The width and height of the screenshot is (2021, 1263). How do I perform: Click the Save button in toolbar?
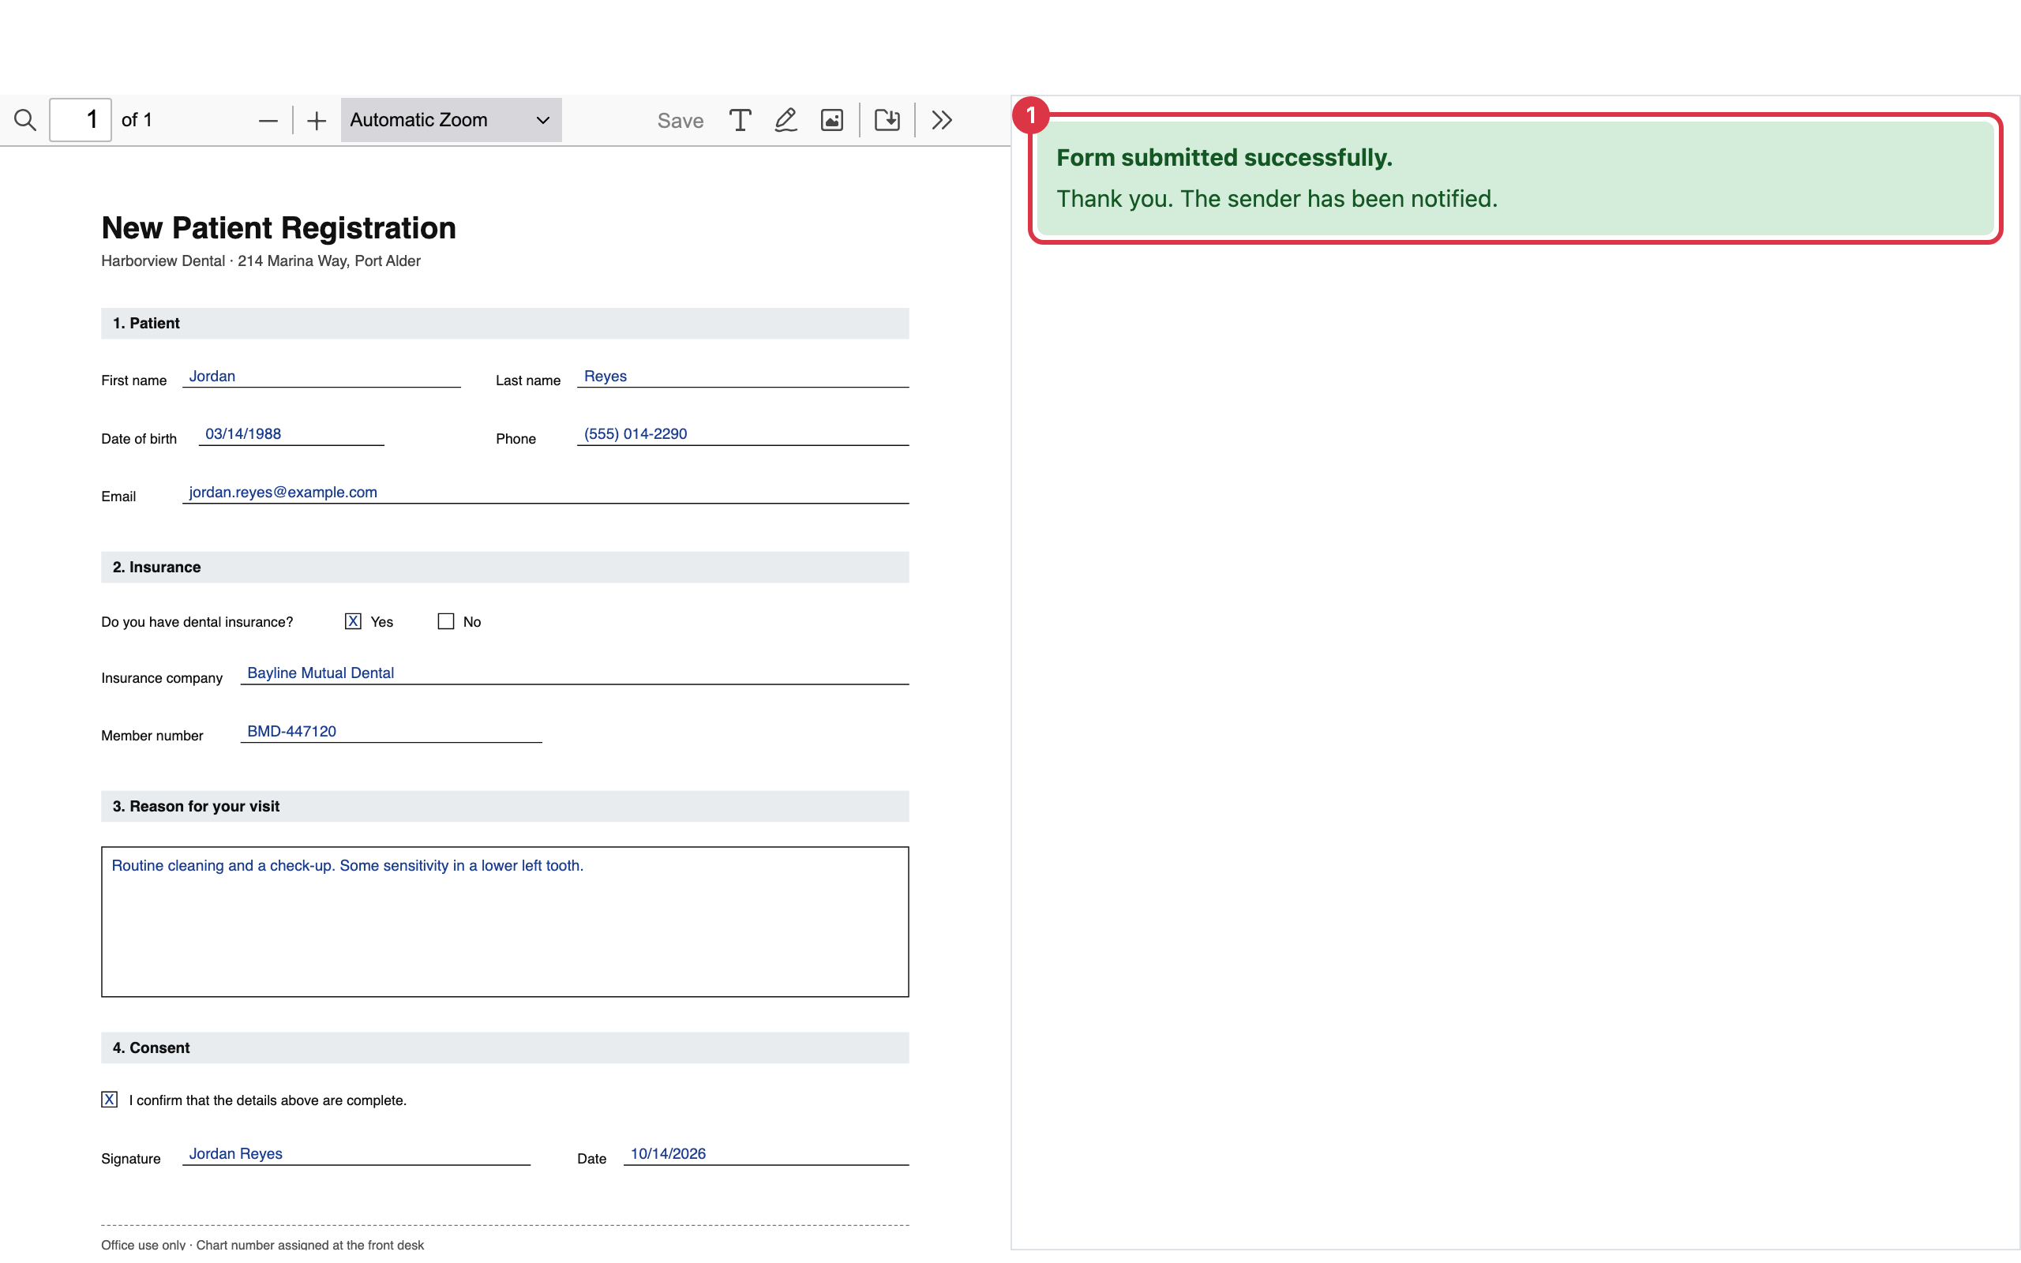point(680,121)
